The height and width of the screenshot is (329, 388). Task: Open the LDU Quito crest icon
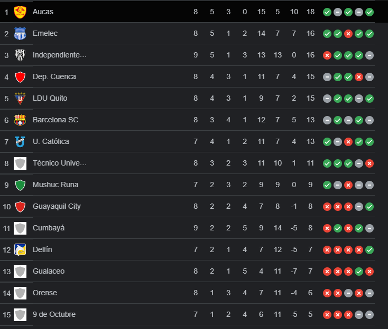click(x=20, y=98)
